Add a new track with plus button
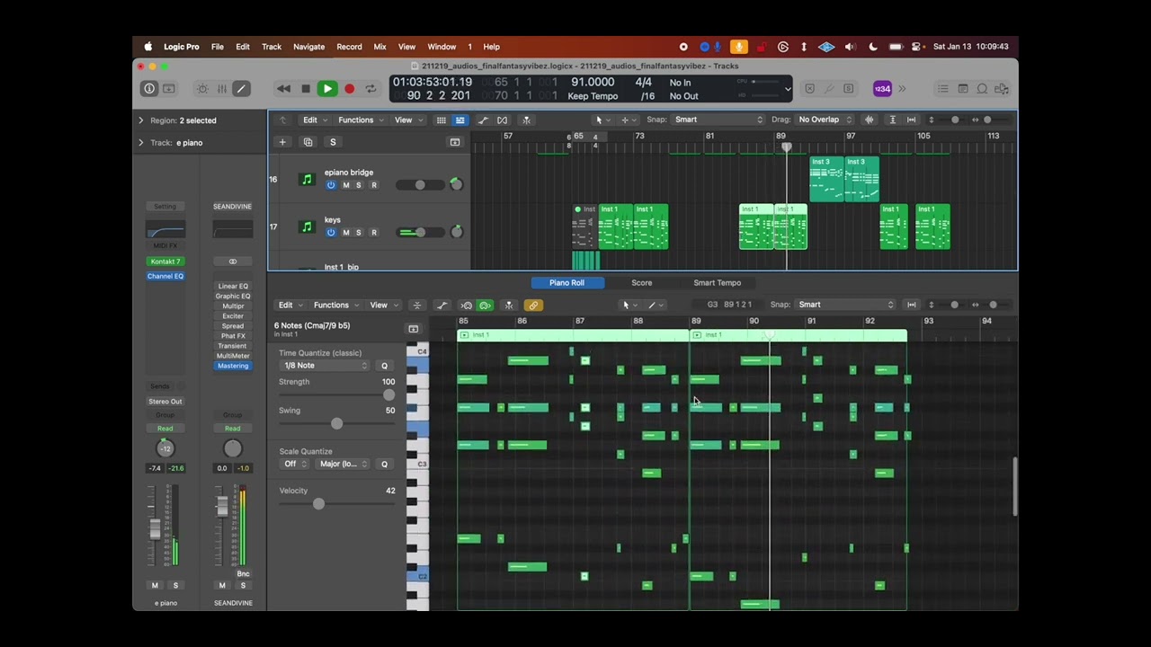The height and width of the screenshot is (647, 1151). click(x=282, y=142)
